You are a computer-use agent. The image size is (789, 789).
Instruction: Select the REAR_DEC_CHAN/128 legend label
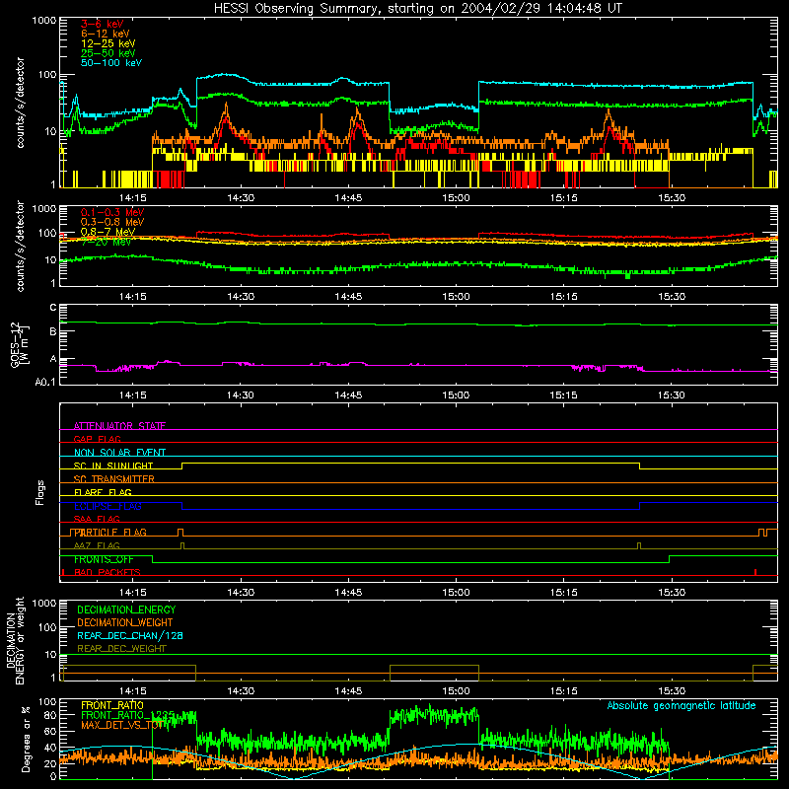coord(130,636)
